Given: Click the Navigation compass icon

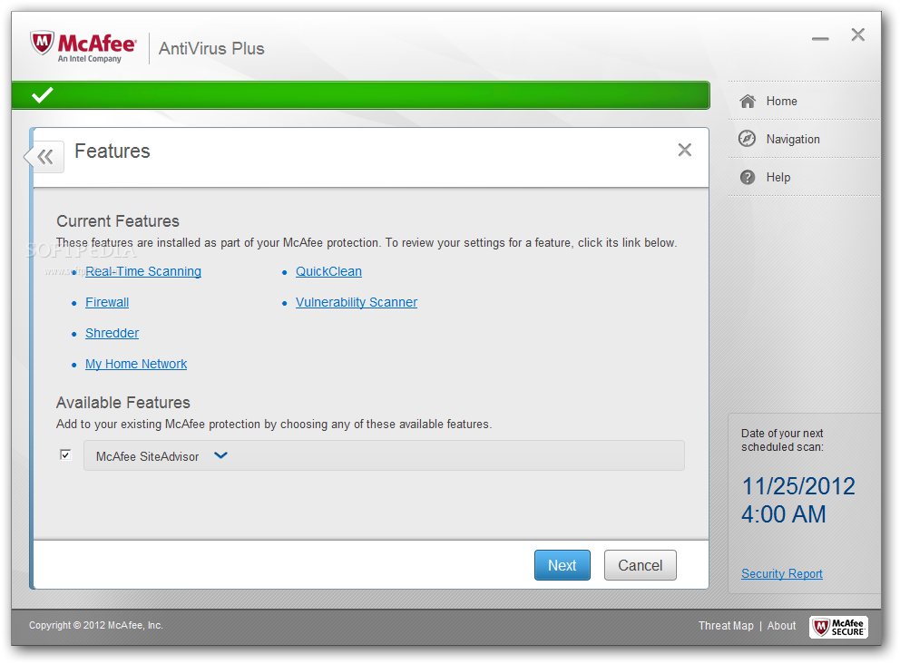Looking at the screenshot, I should [x=747, y=138].
